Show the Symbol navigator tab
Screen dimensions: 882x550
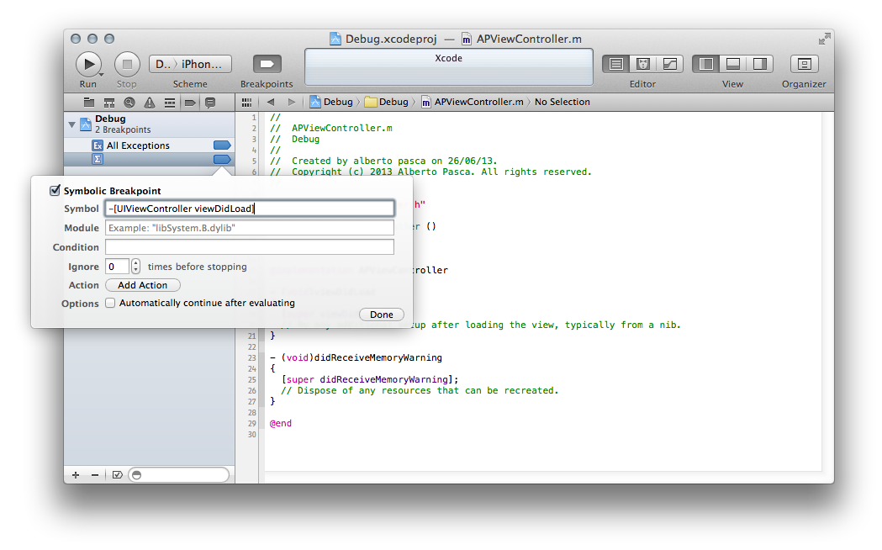click(x=109, y=103)
